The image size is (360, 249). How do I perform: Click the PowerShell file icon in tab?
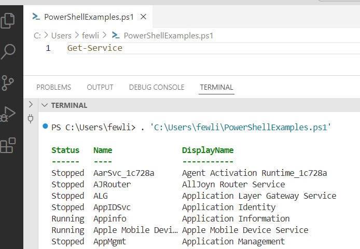pyautogui.click(x=36, y=17)
